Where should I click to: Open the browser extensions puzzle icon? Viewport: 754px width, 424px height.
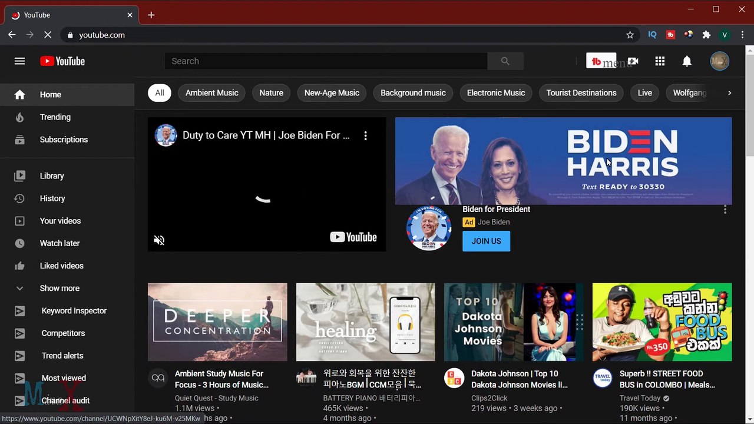pos(706,35)
